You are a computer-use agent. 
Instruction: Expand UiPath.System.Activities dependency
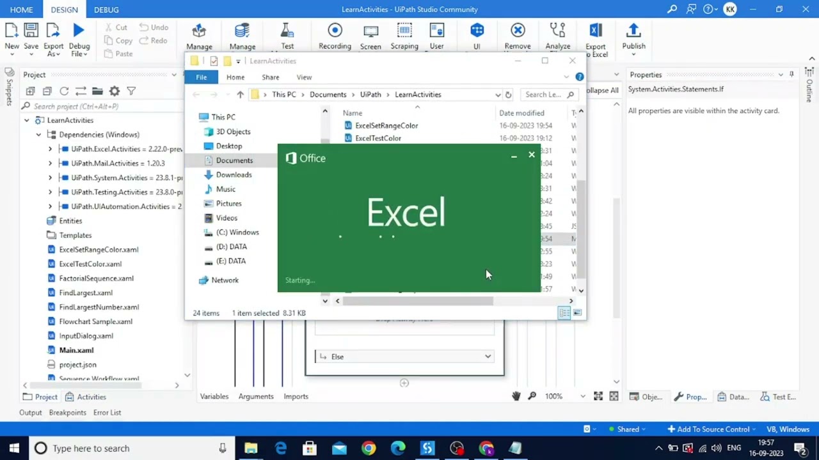point(50,178)
